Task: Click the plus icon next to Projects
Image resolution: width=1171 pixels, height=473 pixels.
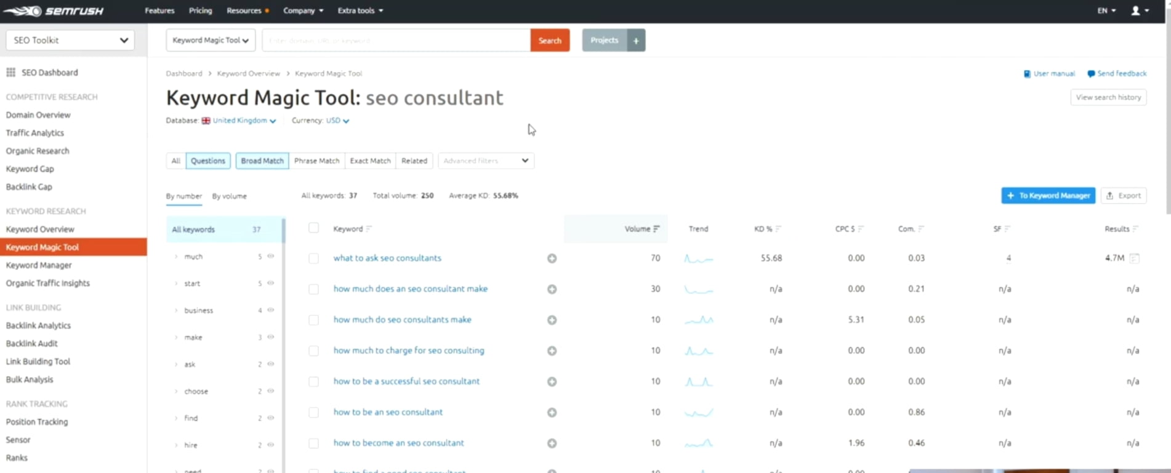Action: [x=636, y=40]
